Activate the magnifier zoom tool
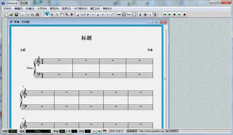 tap(67, 14)
